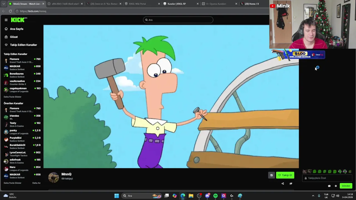
Task: Click MnnQ channel avatar
Action: point(53,177)
